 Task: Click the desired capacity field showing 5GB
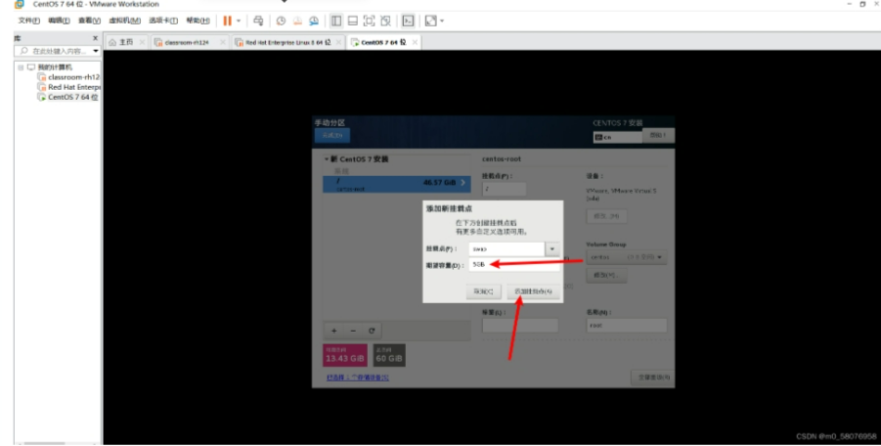514,264
